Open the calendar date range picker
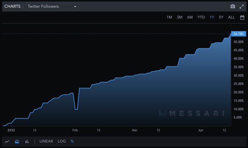248x148 pixels. [242, 17]
